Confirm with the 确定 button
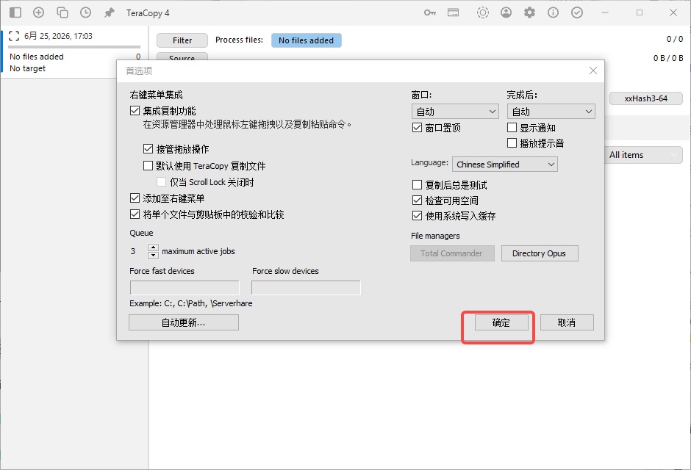Screen dimensions: 691x470 [x=501, y=322]
